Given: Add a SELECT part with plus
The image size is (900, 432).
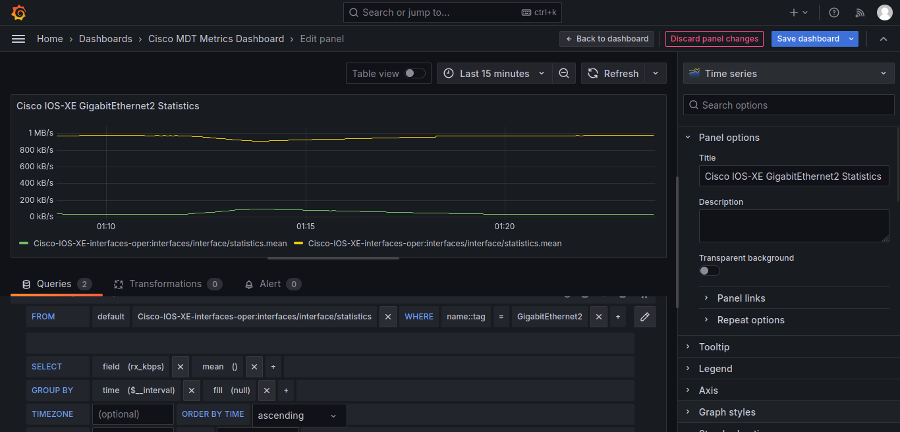Looking at the screenshot, I should click(x=273, y=367).
